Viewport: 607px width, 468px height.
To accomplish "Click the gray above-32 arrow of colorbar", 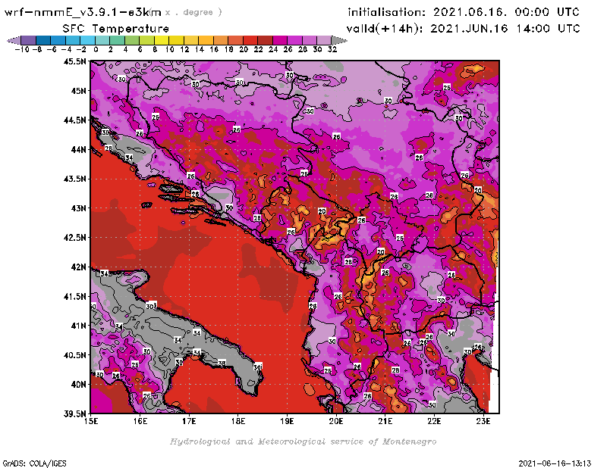I will (x=339, y=40).
